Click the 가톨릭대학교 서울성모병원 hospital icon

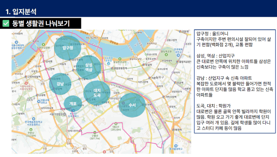[26, 83]
